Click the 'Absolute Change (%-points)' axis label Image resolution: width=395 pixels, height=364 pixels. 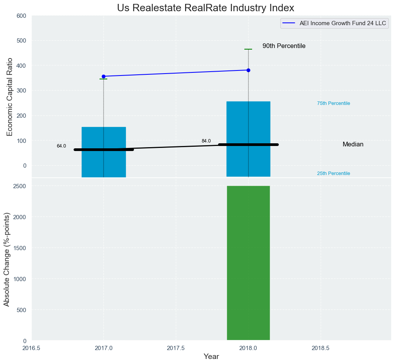click(x=7, y=259)
